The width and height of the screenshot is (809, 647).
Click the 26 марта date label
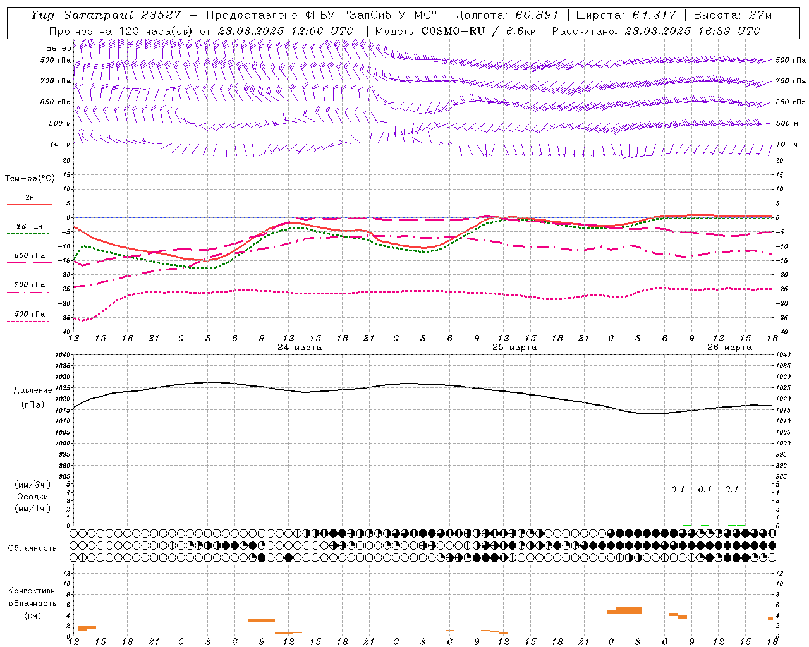tap(729, 348)
